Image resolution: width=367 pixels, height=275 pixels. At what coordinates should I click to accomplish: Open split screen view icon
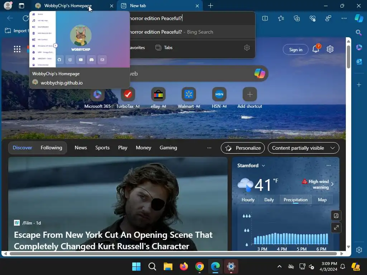[x=265, y=18]
